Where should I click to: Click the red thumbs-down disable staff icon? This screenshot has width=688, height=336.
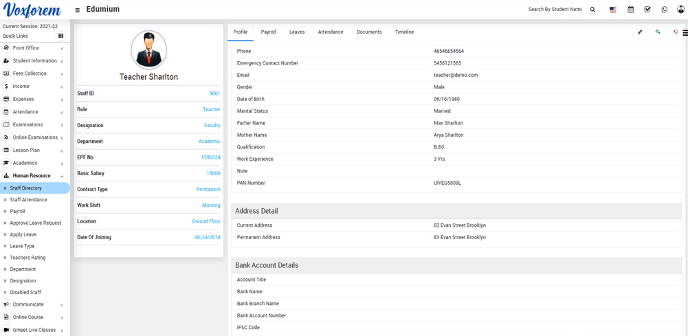pyautogui.click(x=675, y=32)
